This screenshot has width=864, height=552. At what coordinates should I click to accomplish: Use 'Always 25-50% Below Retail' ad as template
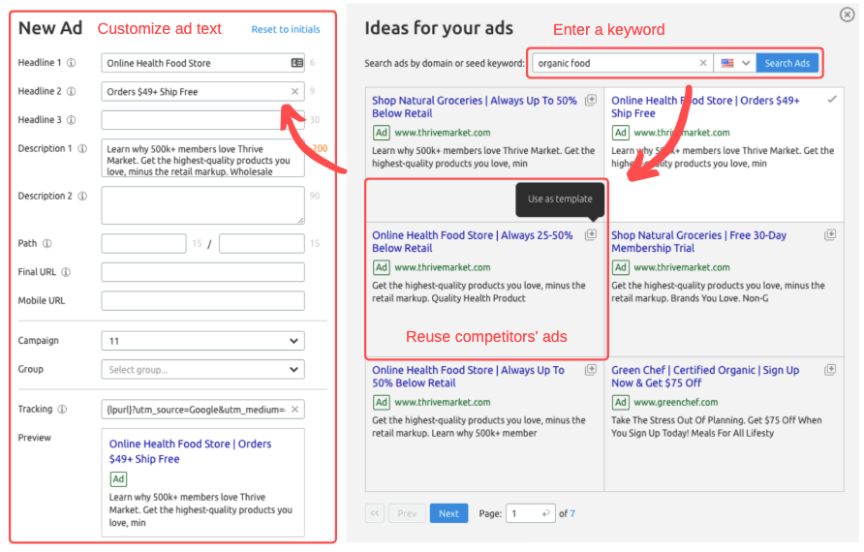click(x=591, y=234)
